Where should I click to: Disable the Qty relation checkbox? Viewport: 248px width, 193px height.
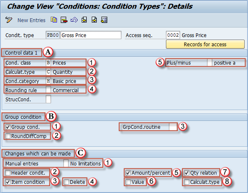[186, 173]
